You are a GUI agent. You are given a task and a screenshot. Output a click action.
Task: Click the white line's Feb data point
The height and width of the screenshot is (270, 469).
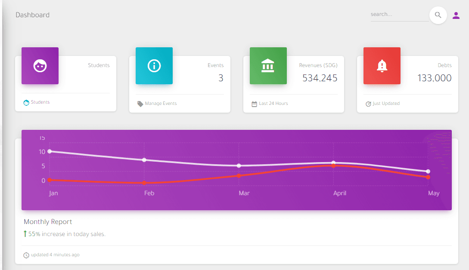(144, 160)
